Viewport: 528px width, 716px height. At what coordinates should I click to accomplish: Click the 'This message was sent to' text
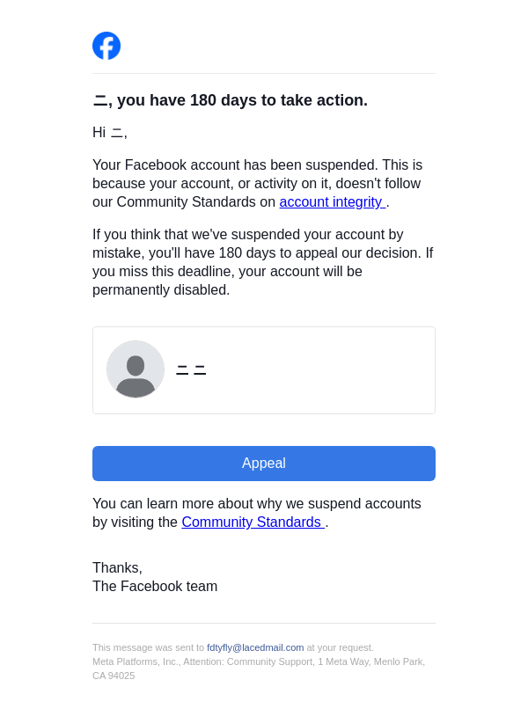[x=148, y=647]
